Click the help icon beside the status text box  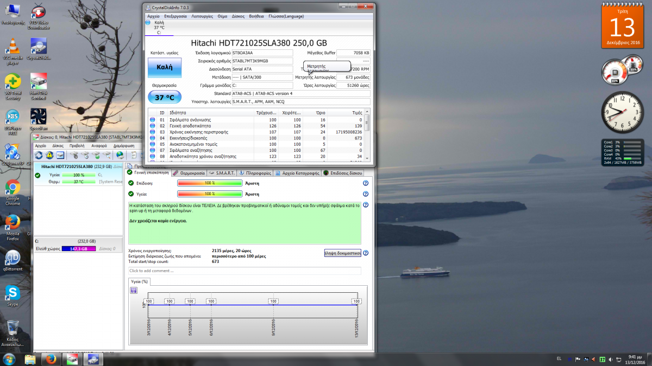click(366, 205)
